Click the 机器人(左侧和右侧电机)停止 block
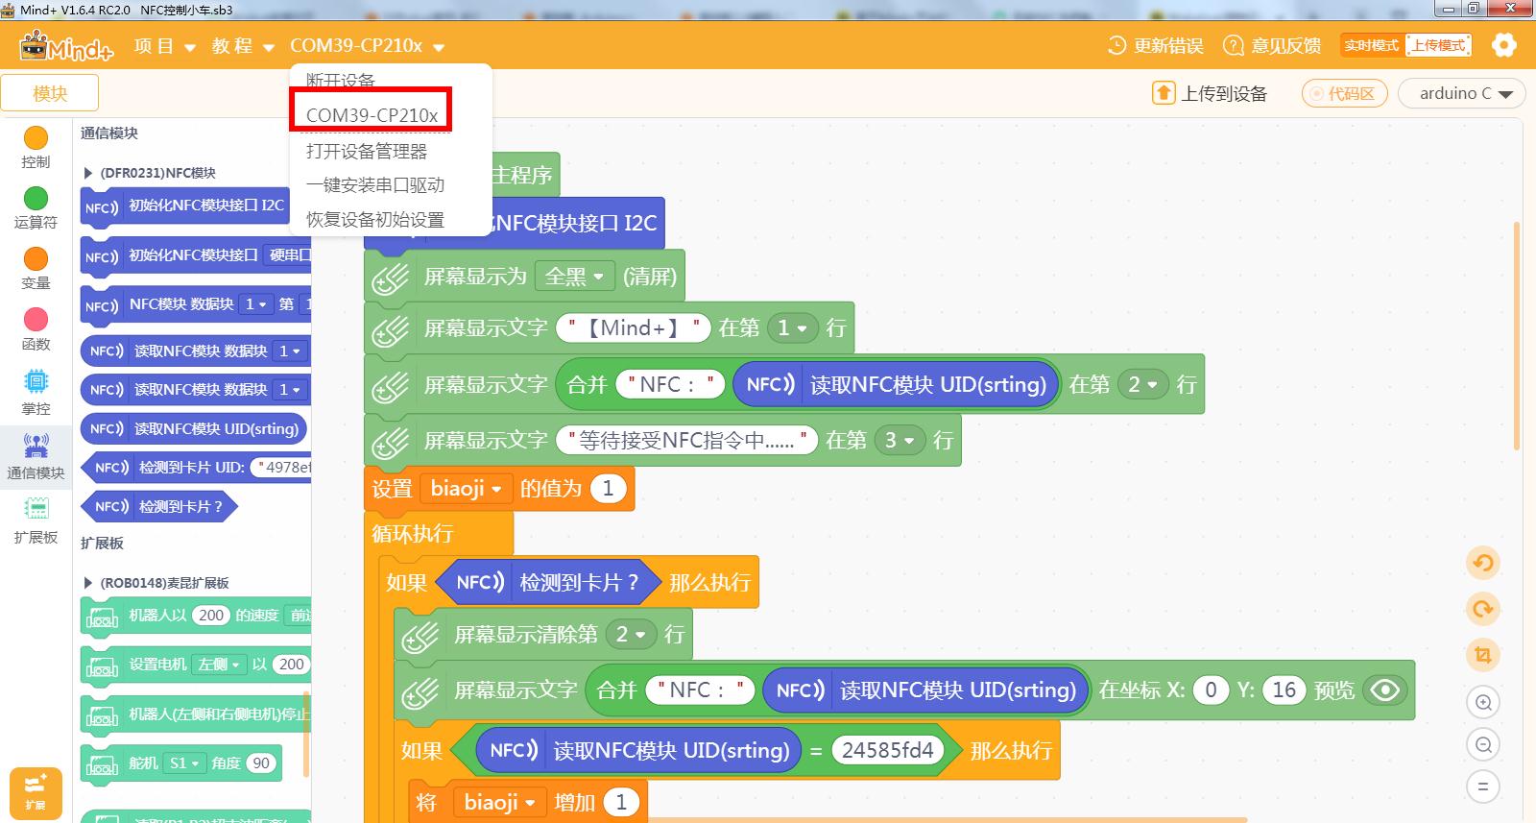1536x823 pixels. [x=196, y=715]
